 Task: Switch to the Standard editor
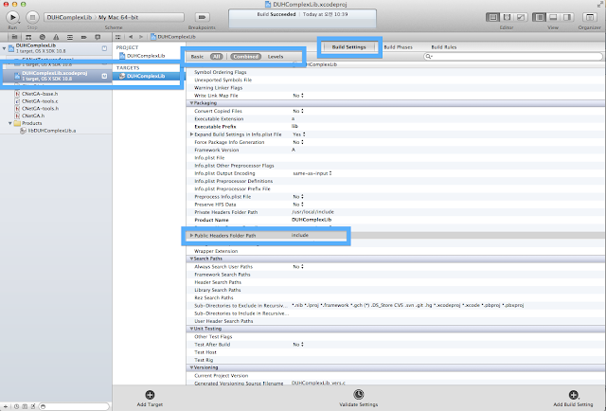492,17
